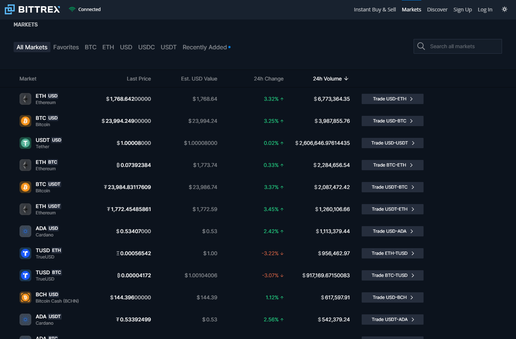Click the price ₿0.07392384
The width and height of the screenshot is (516, 339).
coord(134,165)
